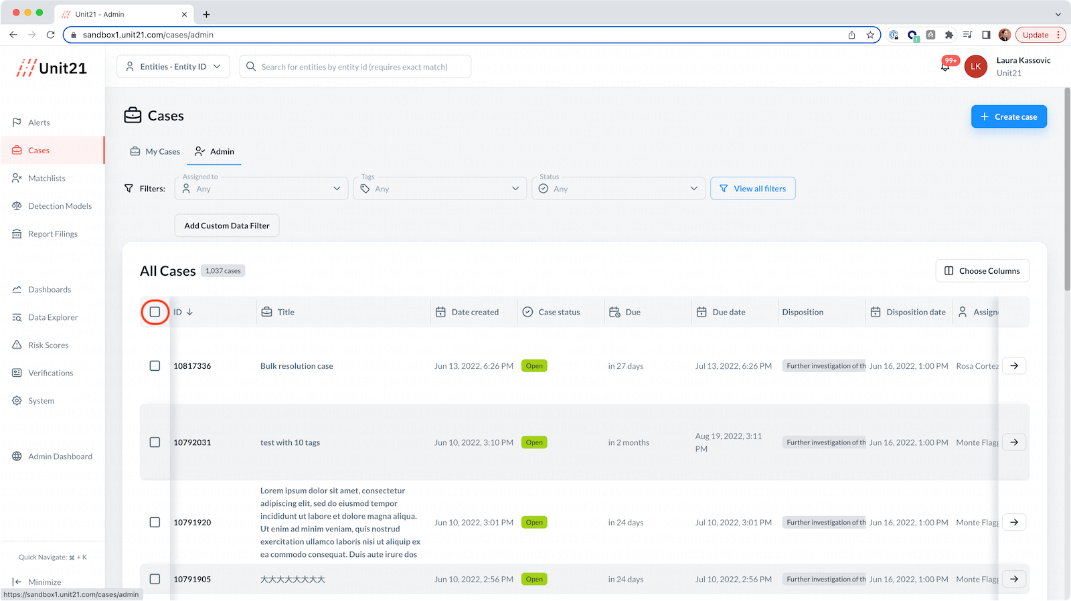
Task: Click the Filters funnel icon
Action: (x=129, y=189)
